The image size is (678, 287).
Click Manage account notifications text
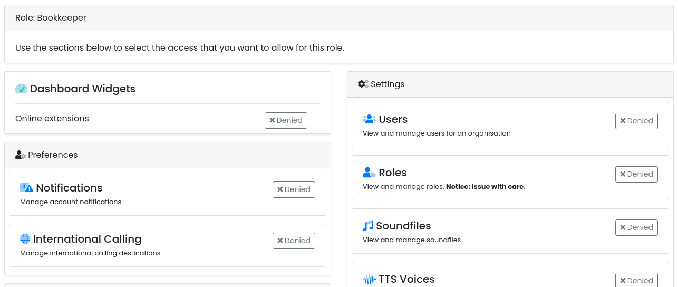coord(71,202)
